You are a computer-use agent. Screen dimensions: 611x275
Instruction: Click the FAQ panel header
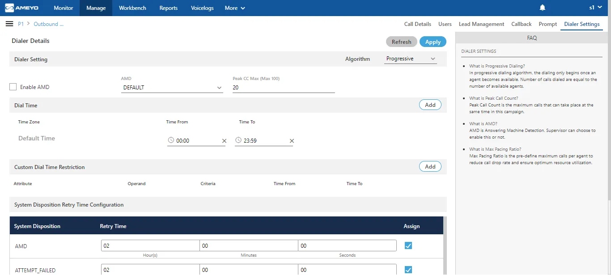tap(532, 38)
